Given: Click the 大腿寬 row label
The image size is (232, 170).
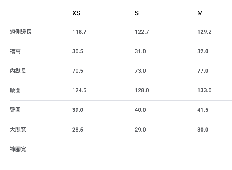Looking at the screenshot, I should pyautogui.click(x=18, y=130).
